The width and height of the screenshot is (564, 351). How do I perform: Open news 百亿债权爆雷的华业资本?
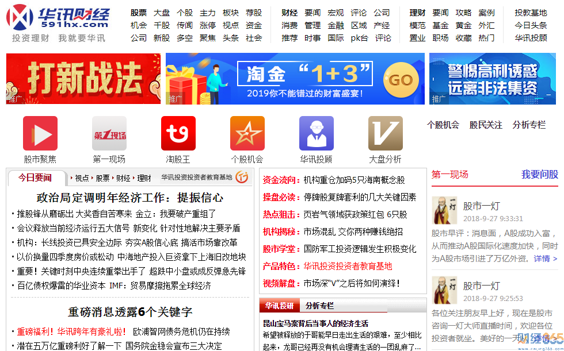(x=61, y=286)
